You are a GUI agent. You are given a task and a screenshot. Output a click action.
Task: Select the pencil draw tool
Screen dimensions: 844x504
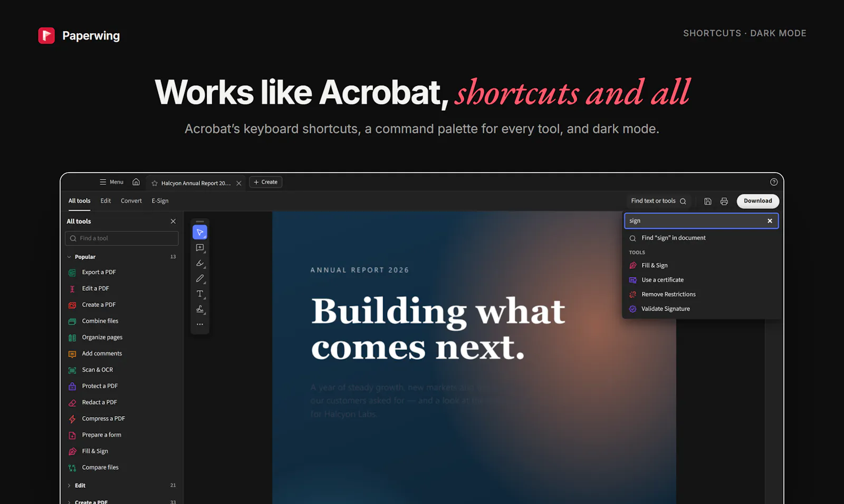pyautogui.click(x=200, y=278)
